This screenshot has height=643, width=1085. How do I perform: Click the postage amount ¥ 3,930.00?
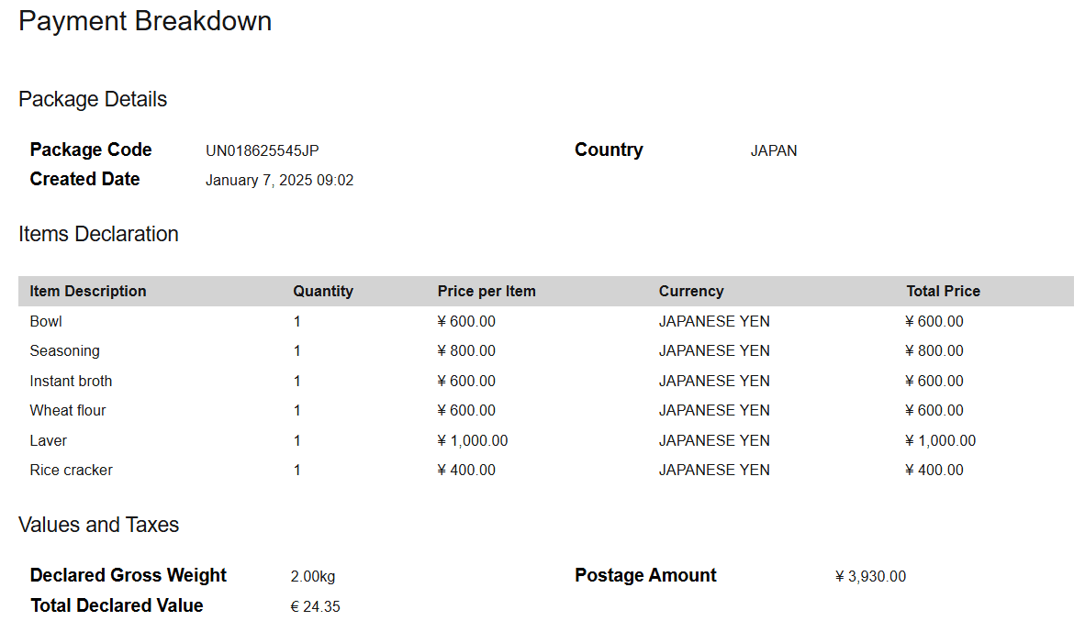[870, 576]
